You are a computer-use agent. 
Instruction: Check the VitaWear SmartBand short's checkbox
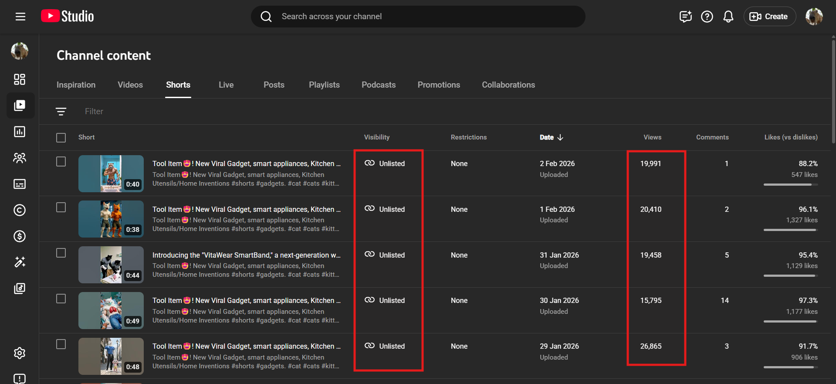(x=61, y=253)
